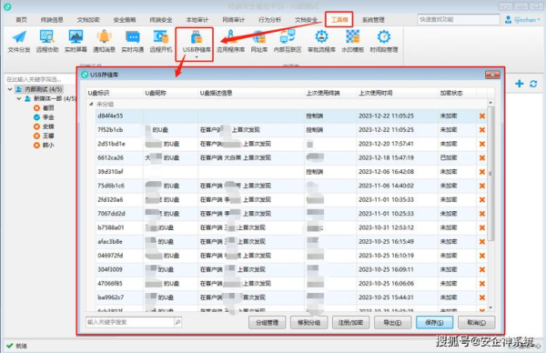
Task: Click the refresh icon beside the plus
Action: click(533, 84)
